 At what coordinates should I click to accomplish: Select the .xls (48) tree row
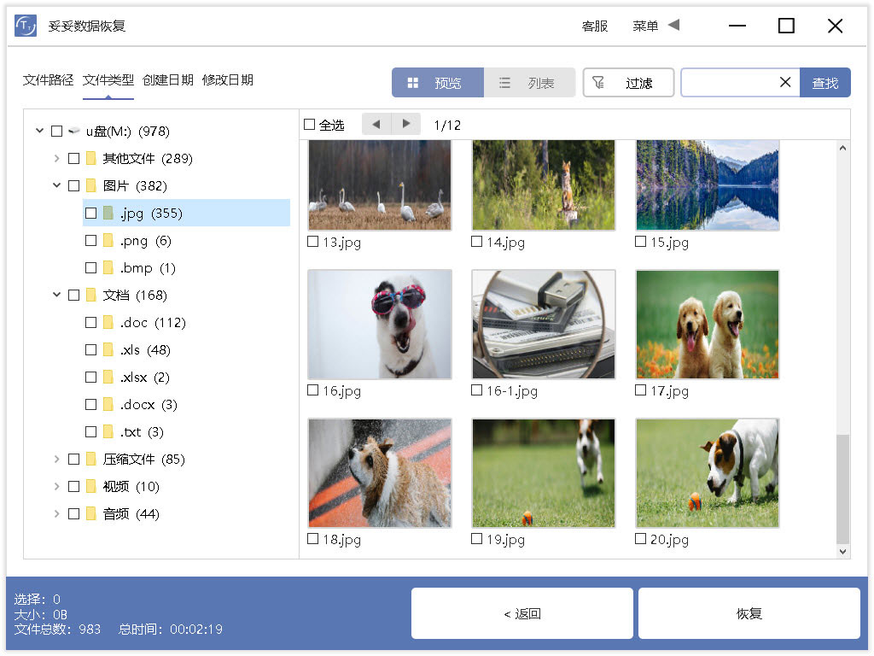pyautogui.click(x=186, y=349)
